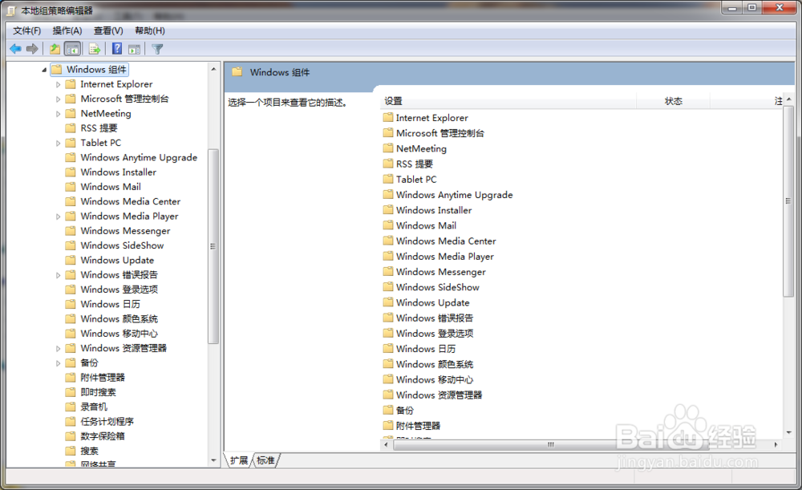Expand Windows 资源管理器 tree node
This screenshot has width=802, height=490.
[58, 348]
